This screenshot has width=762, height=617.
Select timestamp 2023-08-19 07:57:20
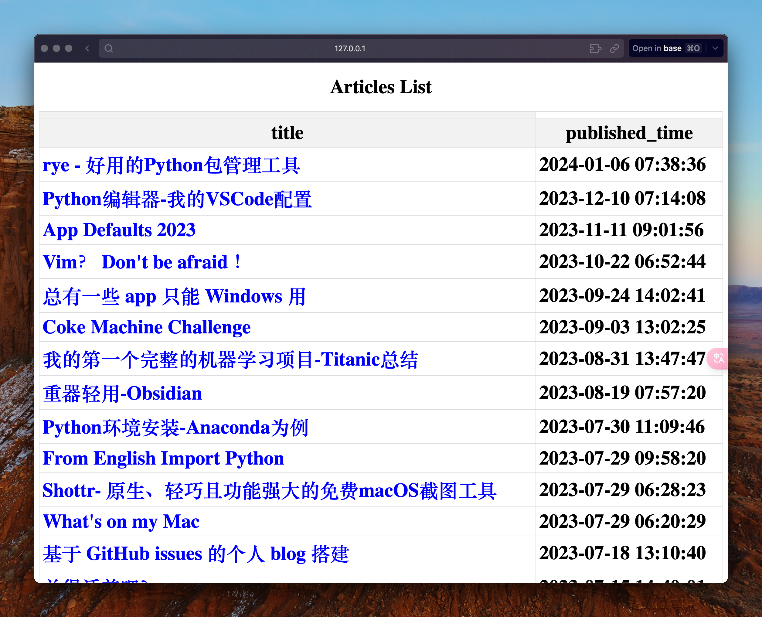[622, 393]
